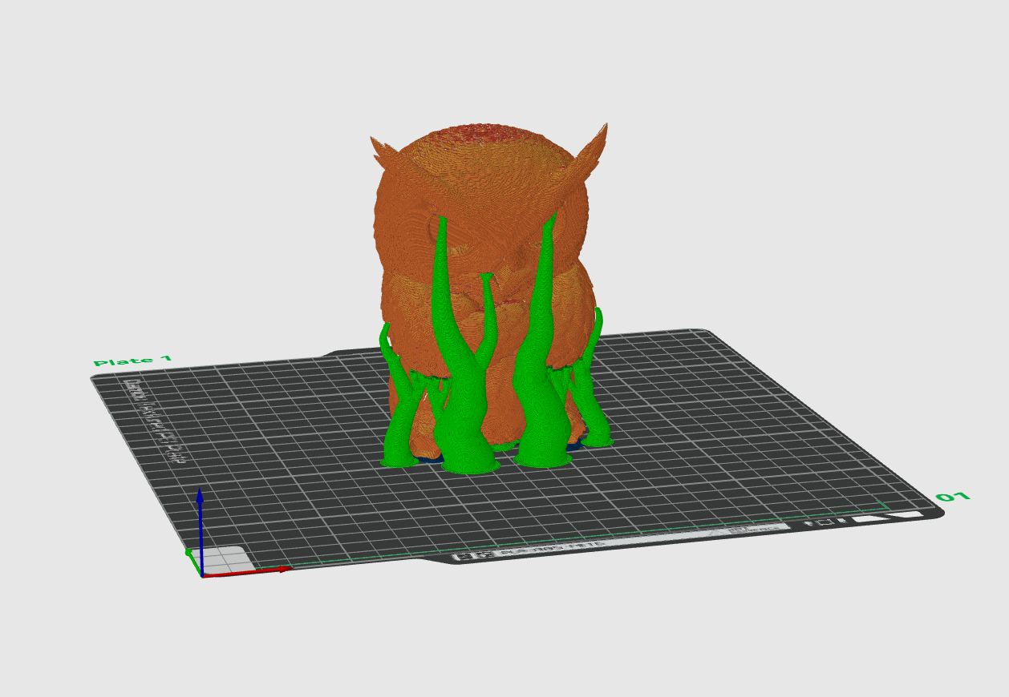Click the green "Plate 1" label

click(132, 361)
